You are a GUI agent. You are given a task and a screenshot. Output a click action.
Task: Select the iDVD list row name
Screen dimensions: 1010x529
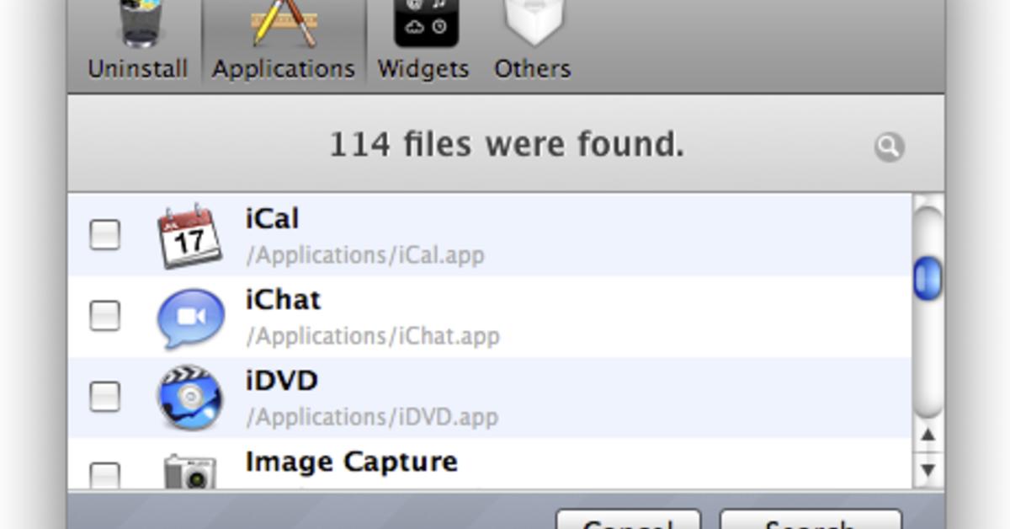[x=282, y=380]
